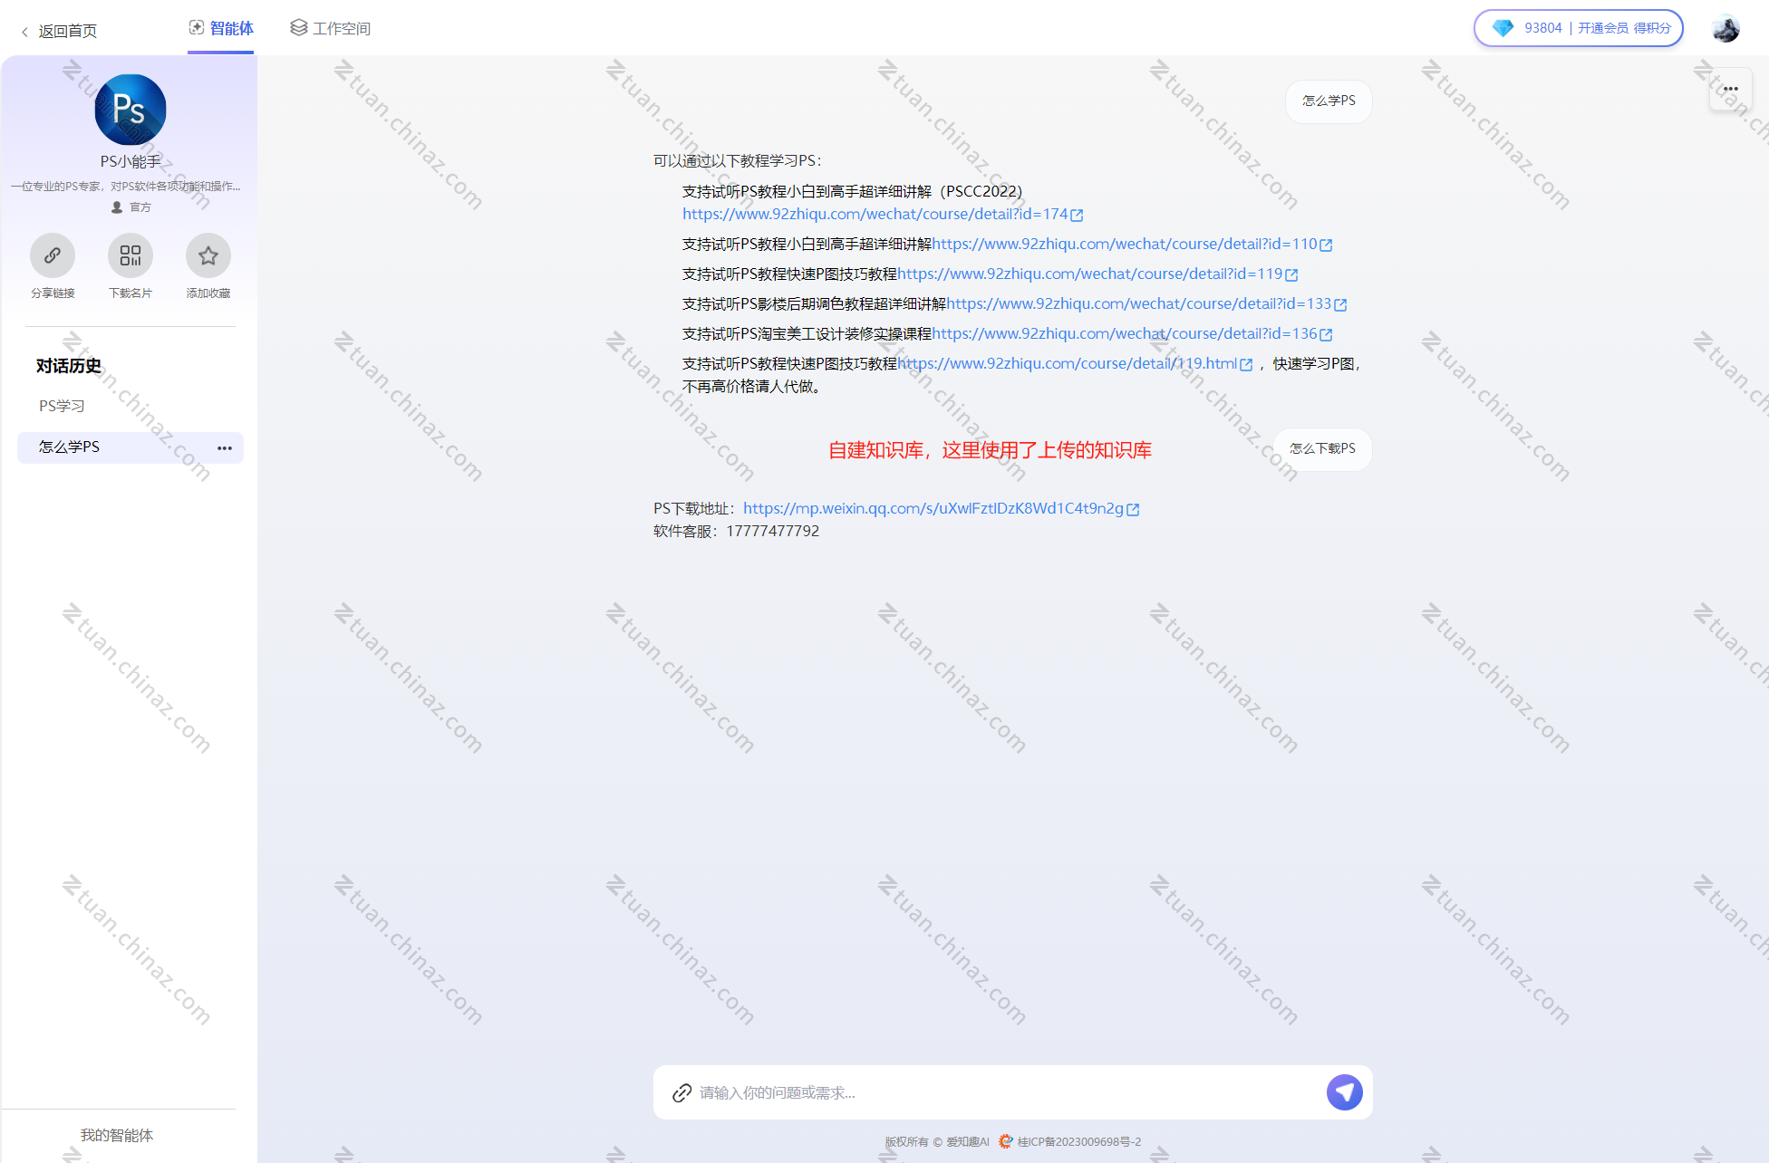Open course link ending id=110
The height and width of the screenshot is (1163, 1769).
(x=1125, y=244)
